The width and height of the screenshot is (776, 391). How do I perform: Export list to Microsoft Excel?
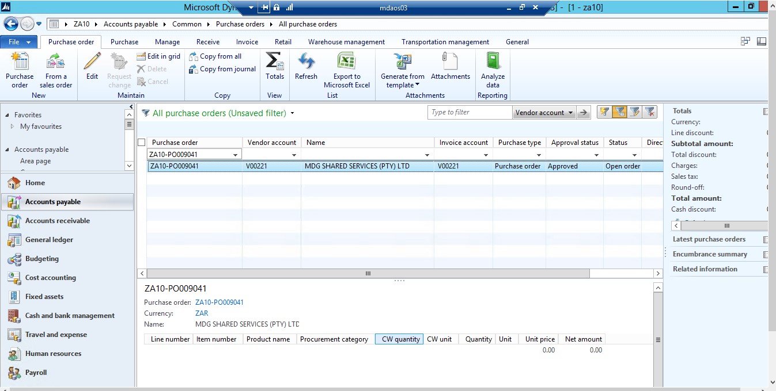(347, 70)
